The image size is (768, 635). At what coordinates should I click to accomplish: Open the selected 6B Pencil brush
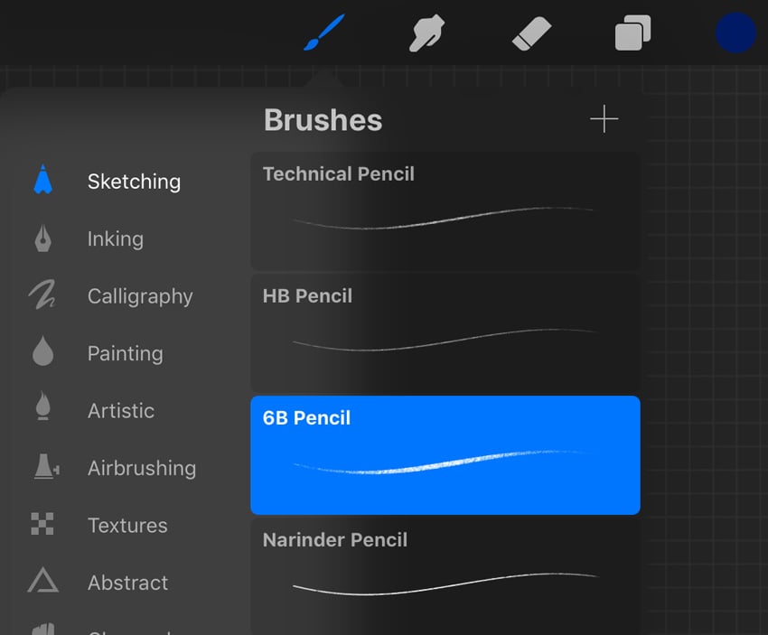tap(445, 454)
